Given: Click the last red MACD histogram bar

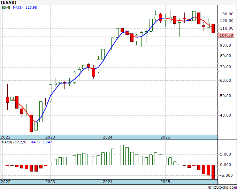Looking at the screenshot, I should 213,172.
